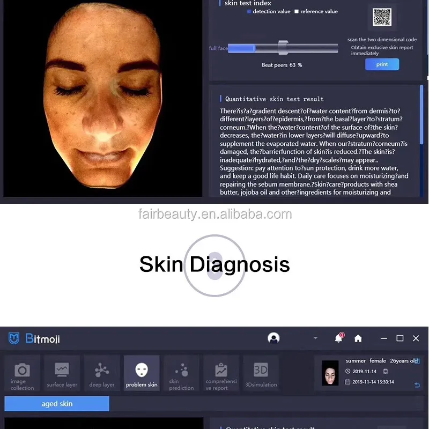Open the comprehensive report tool
429x429 pixels.
click(x=221, y=373)
